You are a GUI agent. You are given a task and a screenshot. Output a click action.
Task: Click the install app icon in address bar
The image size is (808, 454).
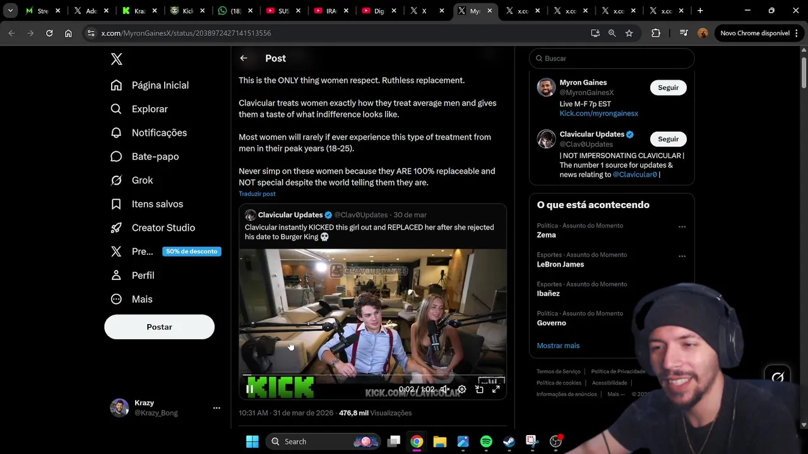[x=595, y=33]
